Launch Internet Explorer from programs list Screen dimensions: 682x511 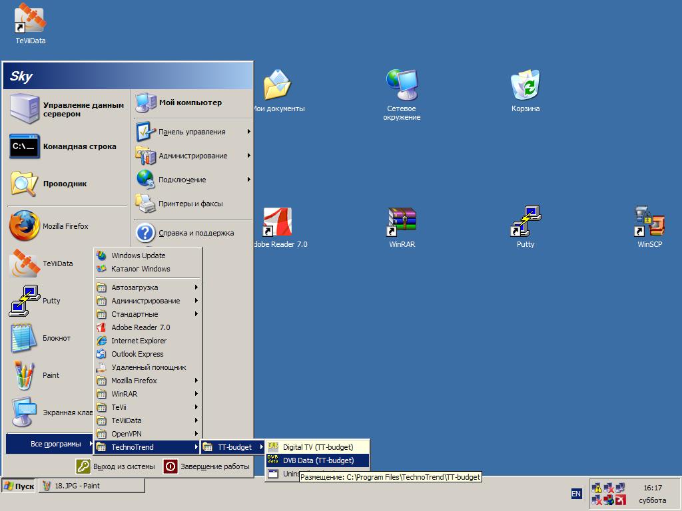pyautogui.click(x=148, y=341)
